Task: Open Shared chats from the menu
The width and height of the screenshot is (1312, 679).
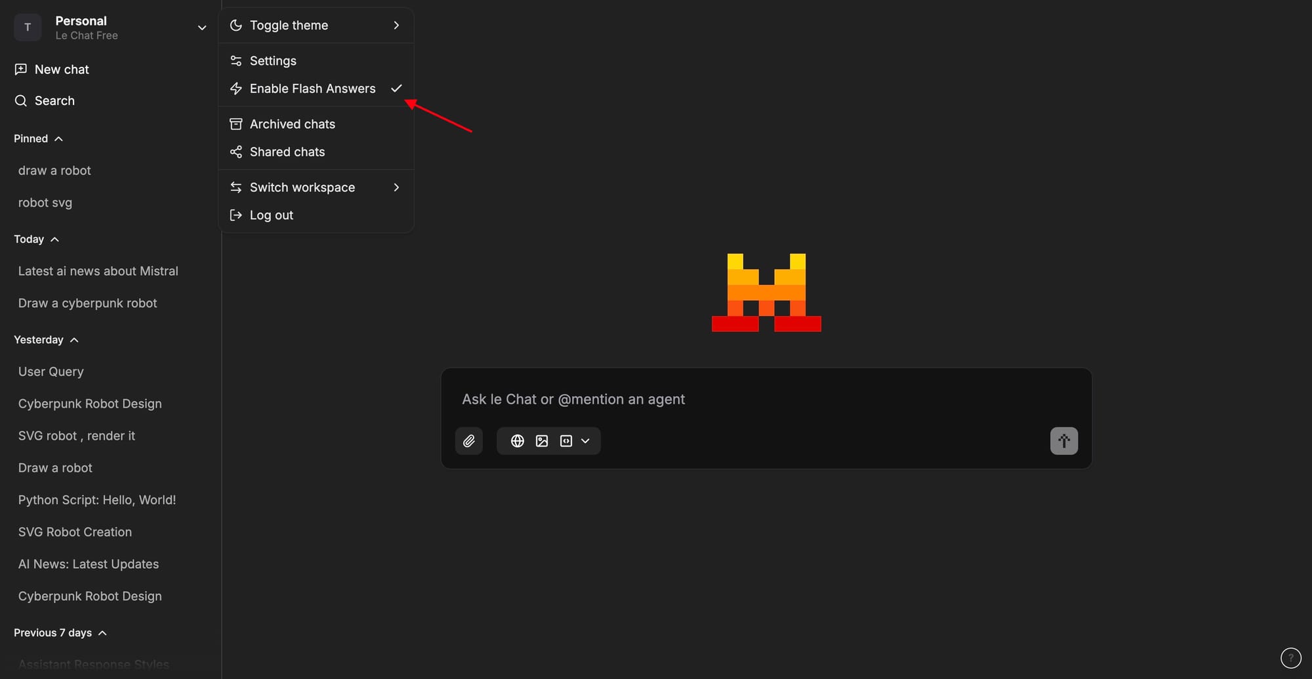Action: [316, 152]
